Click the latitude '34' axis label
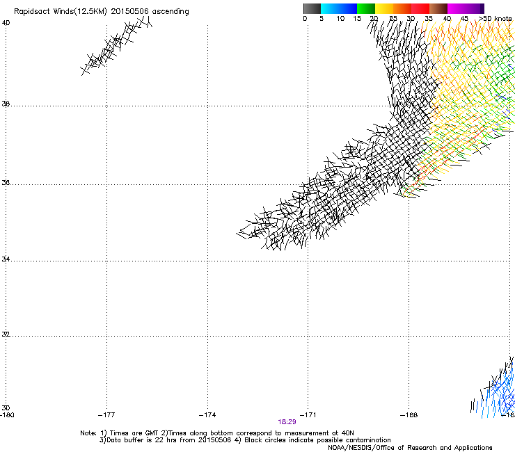Image resolution: width=515 pixels, height=452 pixels. [x=6, y=259]
